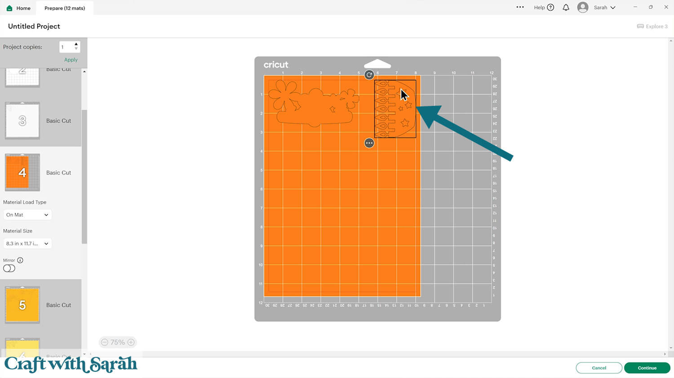Switch to the Home tab
Screen dimensions: 674x378
pyautogui.click(x=18, y=8)
